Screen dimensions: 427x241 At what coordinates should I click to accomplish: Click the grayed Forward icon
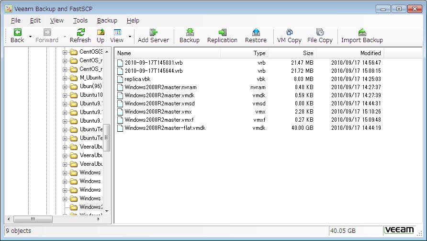(x=47, y=32)
